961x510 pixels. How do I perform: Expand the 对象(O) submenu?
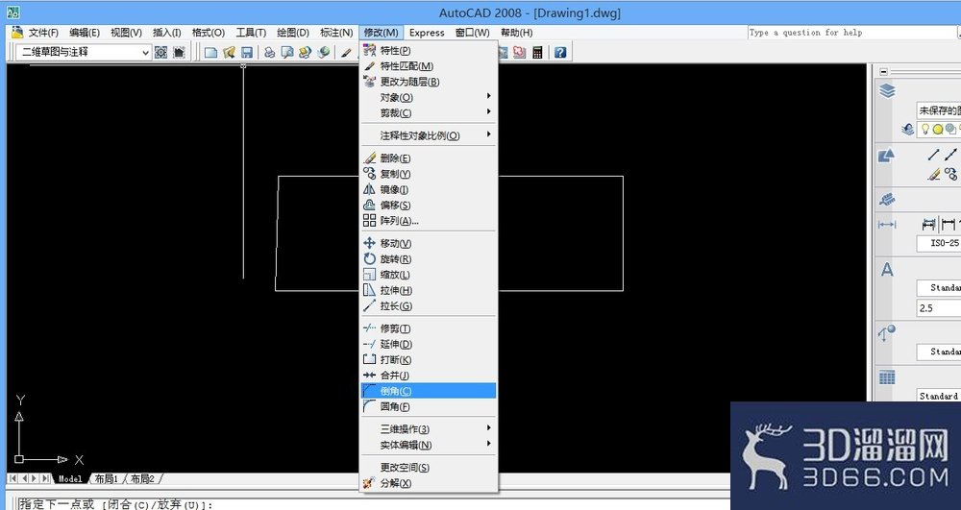(x=429, y=97)
